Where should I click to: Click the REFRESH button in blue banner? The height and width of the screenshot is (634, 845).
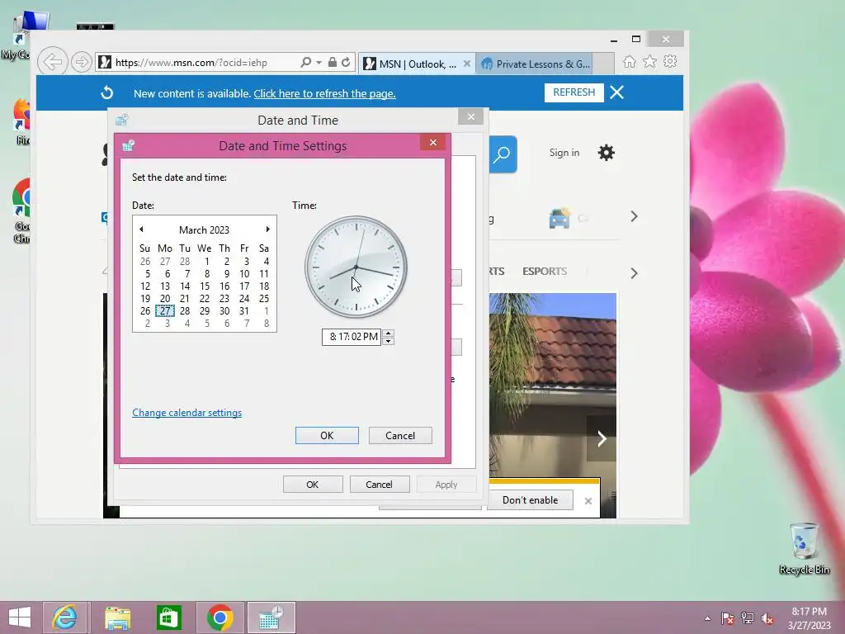pyautogui.click(x=574, y=92)
